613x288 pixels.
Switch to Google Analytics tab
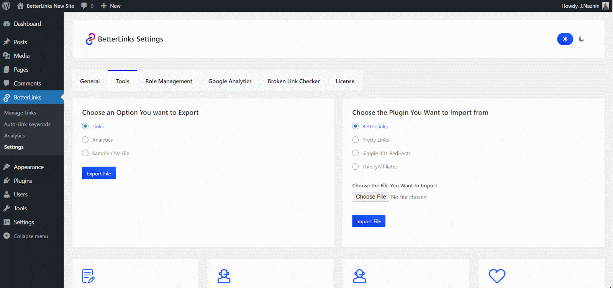230,81
